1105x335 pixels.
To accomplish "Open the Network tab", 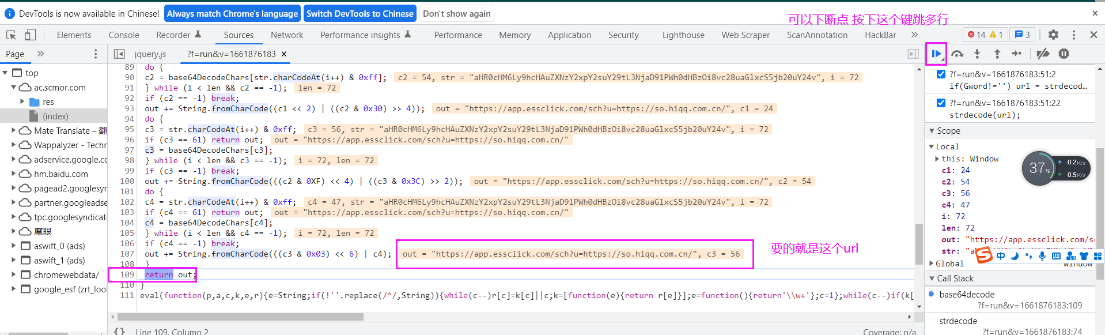I will (x=287, y=35).
